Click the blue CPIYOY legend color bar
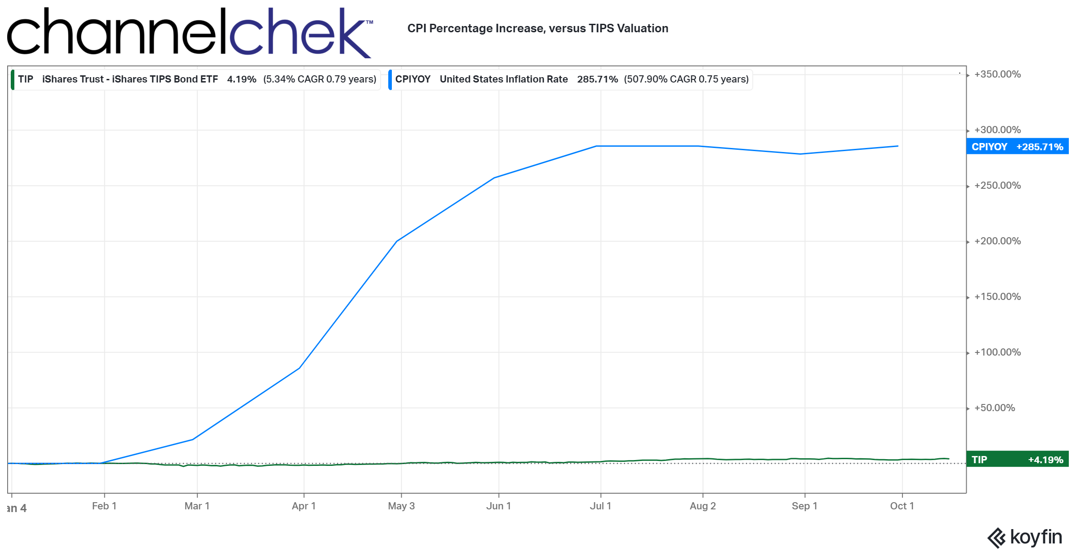 tap(390, 79)
